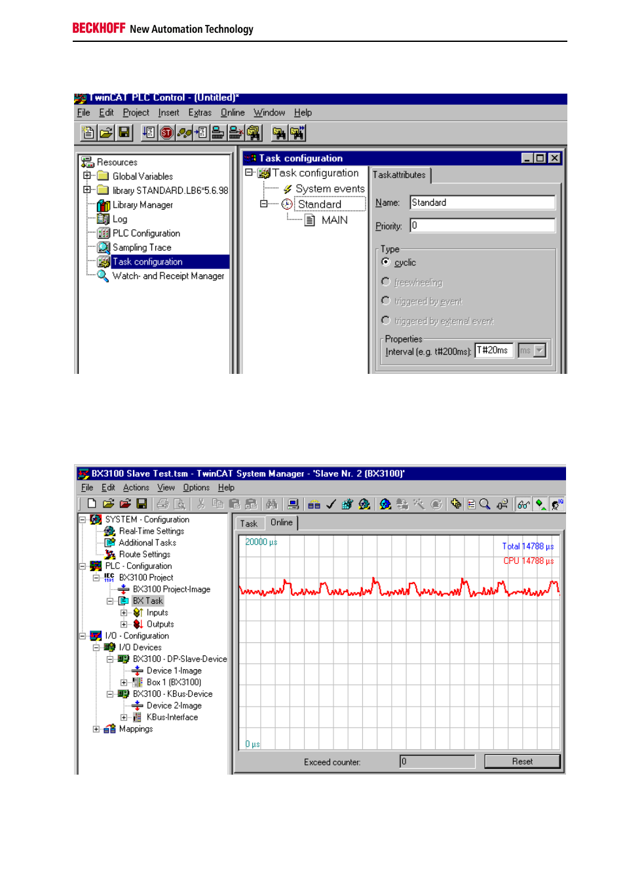Open Actions menu in System Manager
Screen dimensions: 625x884
[x=136, y=488]
